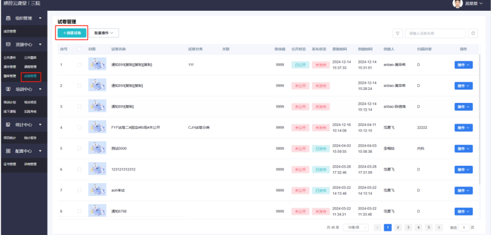Viewport: 491px width, 235px height.
Task: Check the checkbox for row 2
Action: tap(79, 86)
